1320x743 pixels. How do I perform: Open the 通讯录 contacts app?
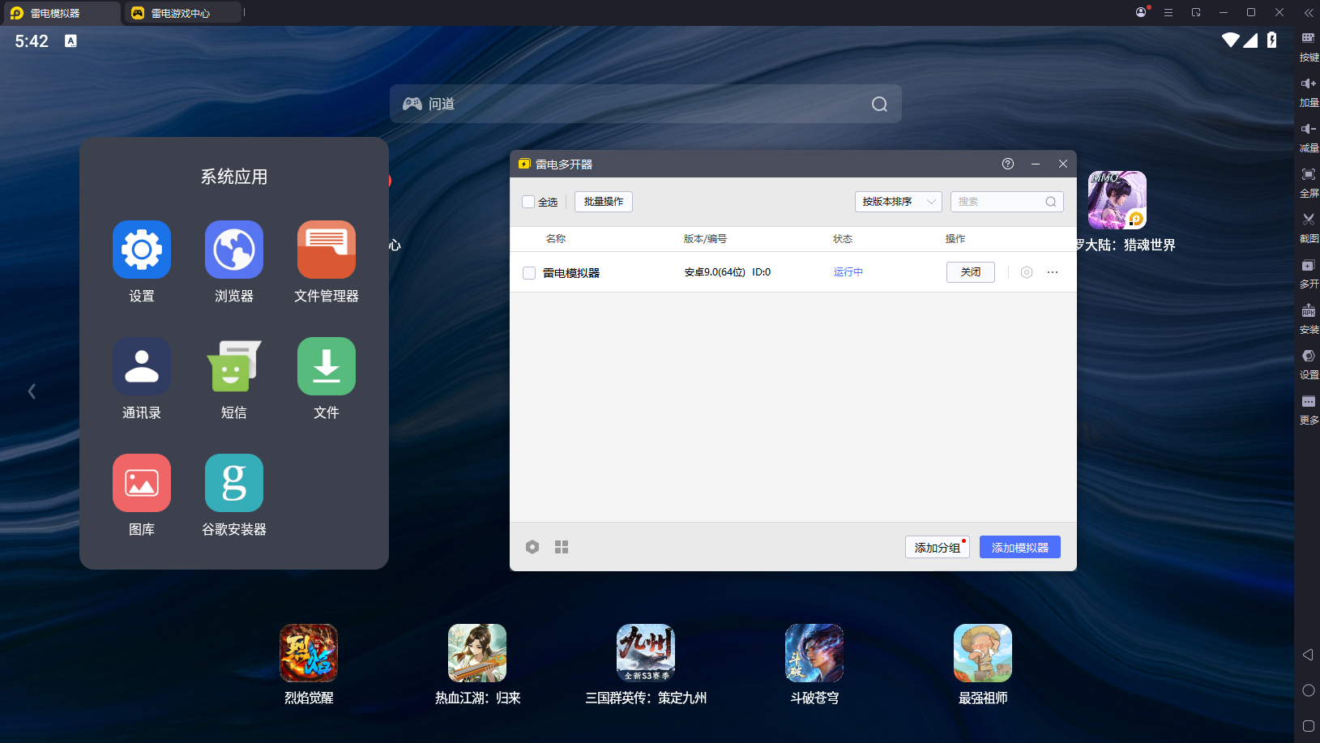142,366
